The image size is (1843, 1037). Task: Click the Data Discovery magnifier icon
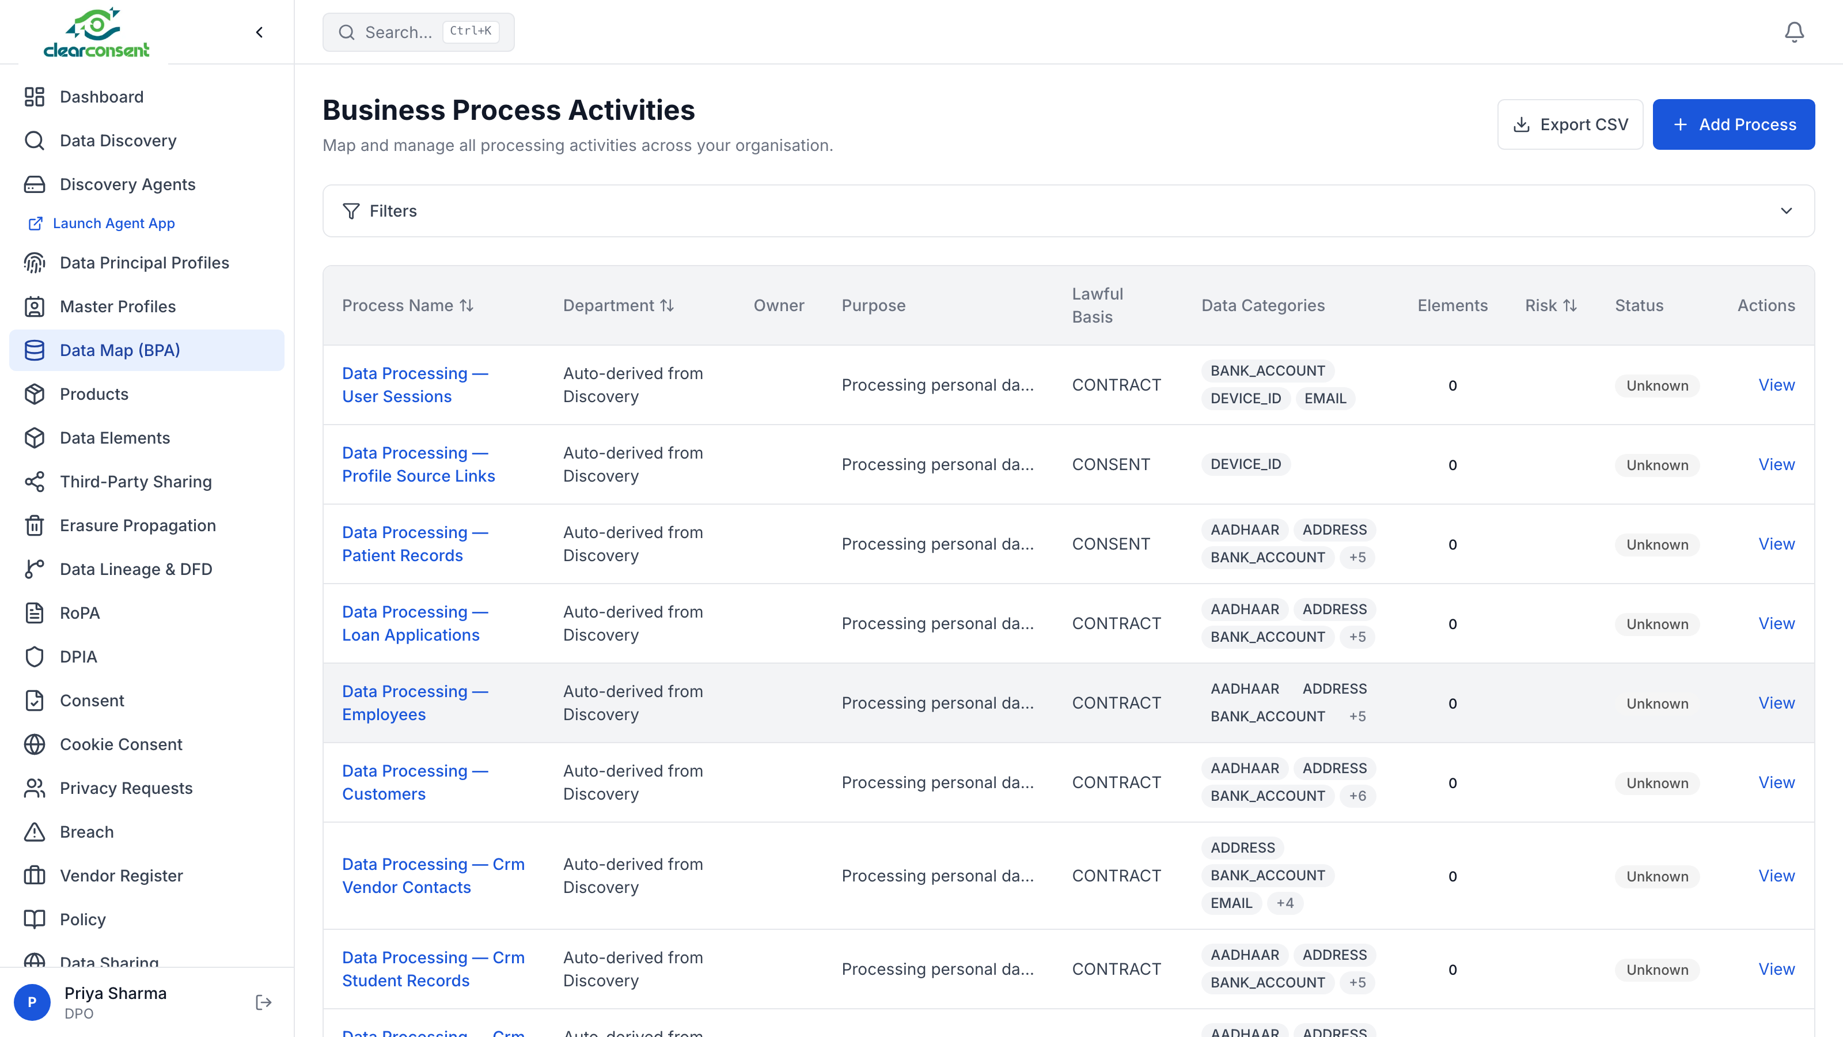(35, 140)
